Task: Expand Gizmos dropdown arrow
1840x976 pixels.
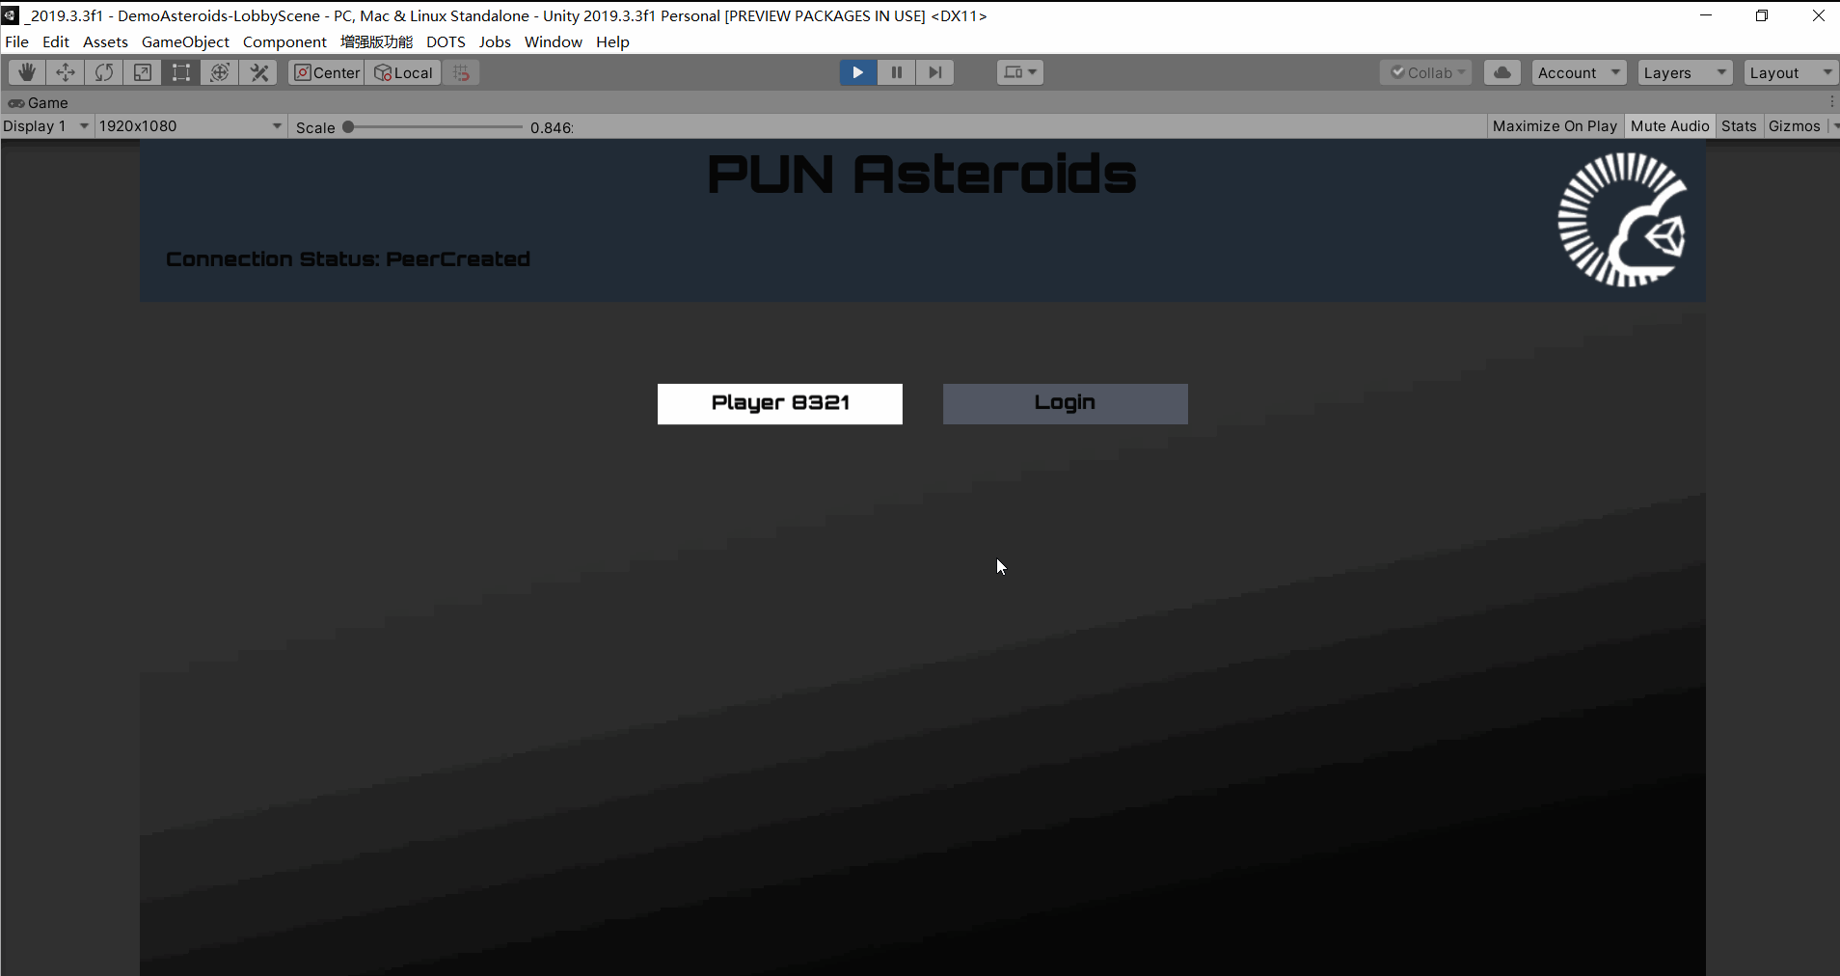Action: (x=1834, y=126)
